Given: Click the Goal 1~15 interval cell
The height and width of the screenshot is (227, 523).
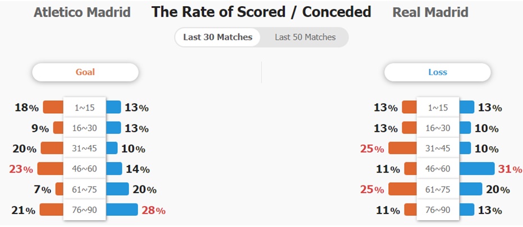Looking at the screenshot, I should pyautogui.click(x=84, y=107).
